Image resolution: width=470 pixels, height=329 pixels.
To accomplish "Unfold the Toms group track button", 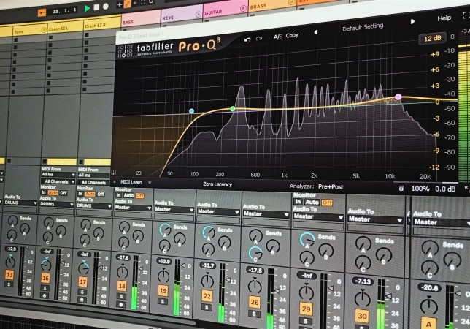I will (44, 30).
